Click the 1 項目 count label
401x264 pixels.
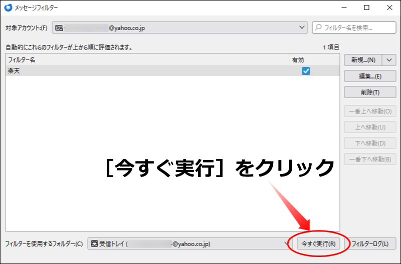coord(331,47)
